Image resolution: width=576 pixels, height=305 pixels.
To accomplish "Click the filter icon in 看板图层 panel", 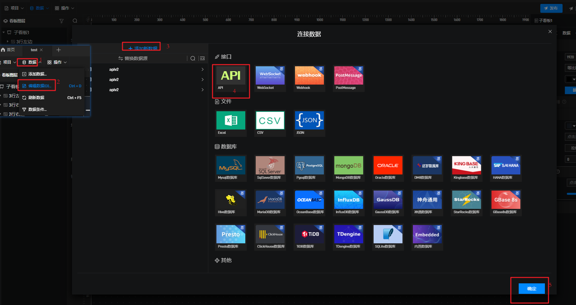I will (x=61, y=21).
